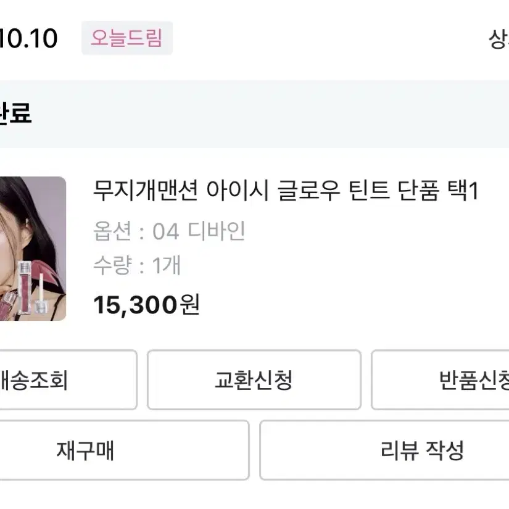Click the 10.10 order date
Viewport: 509px width, 509px height.
click(x=28, y=39)
